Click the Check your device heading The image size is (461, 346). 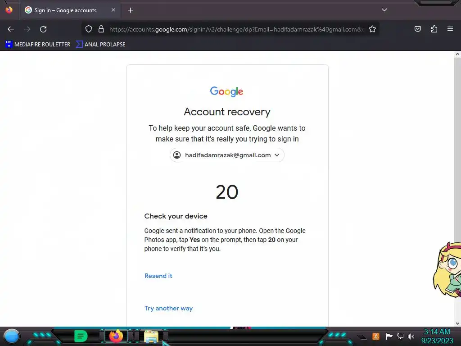coord(176,216)
